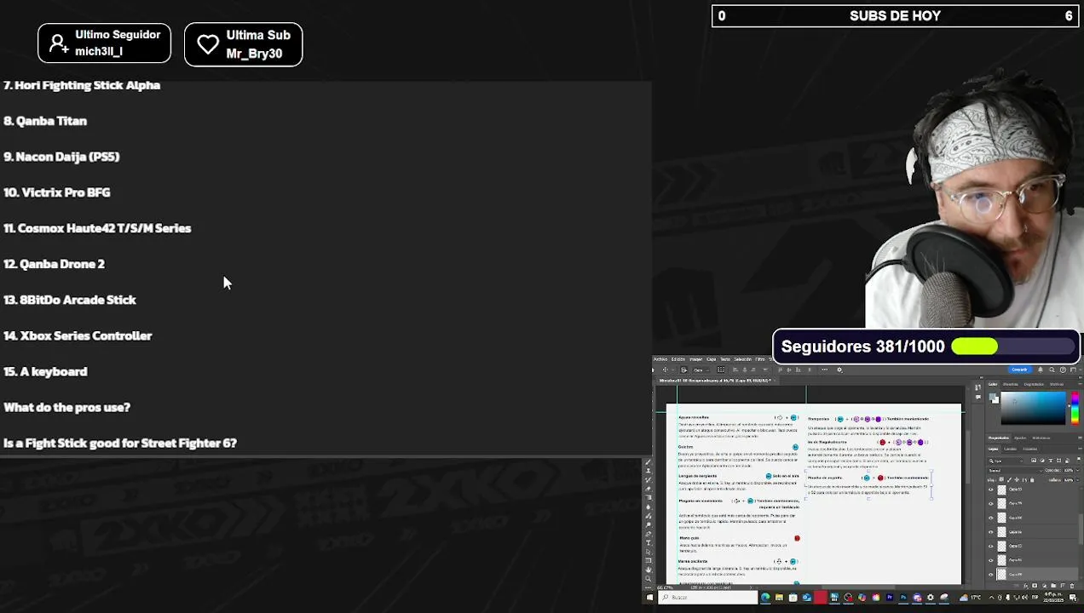This screenshot has width=1084, height=613.
Task: Open Normal blend mode dropdown
Action: pos(1016,470)
